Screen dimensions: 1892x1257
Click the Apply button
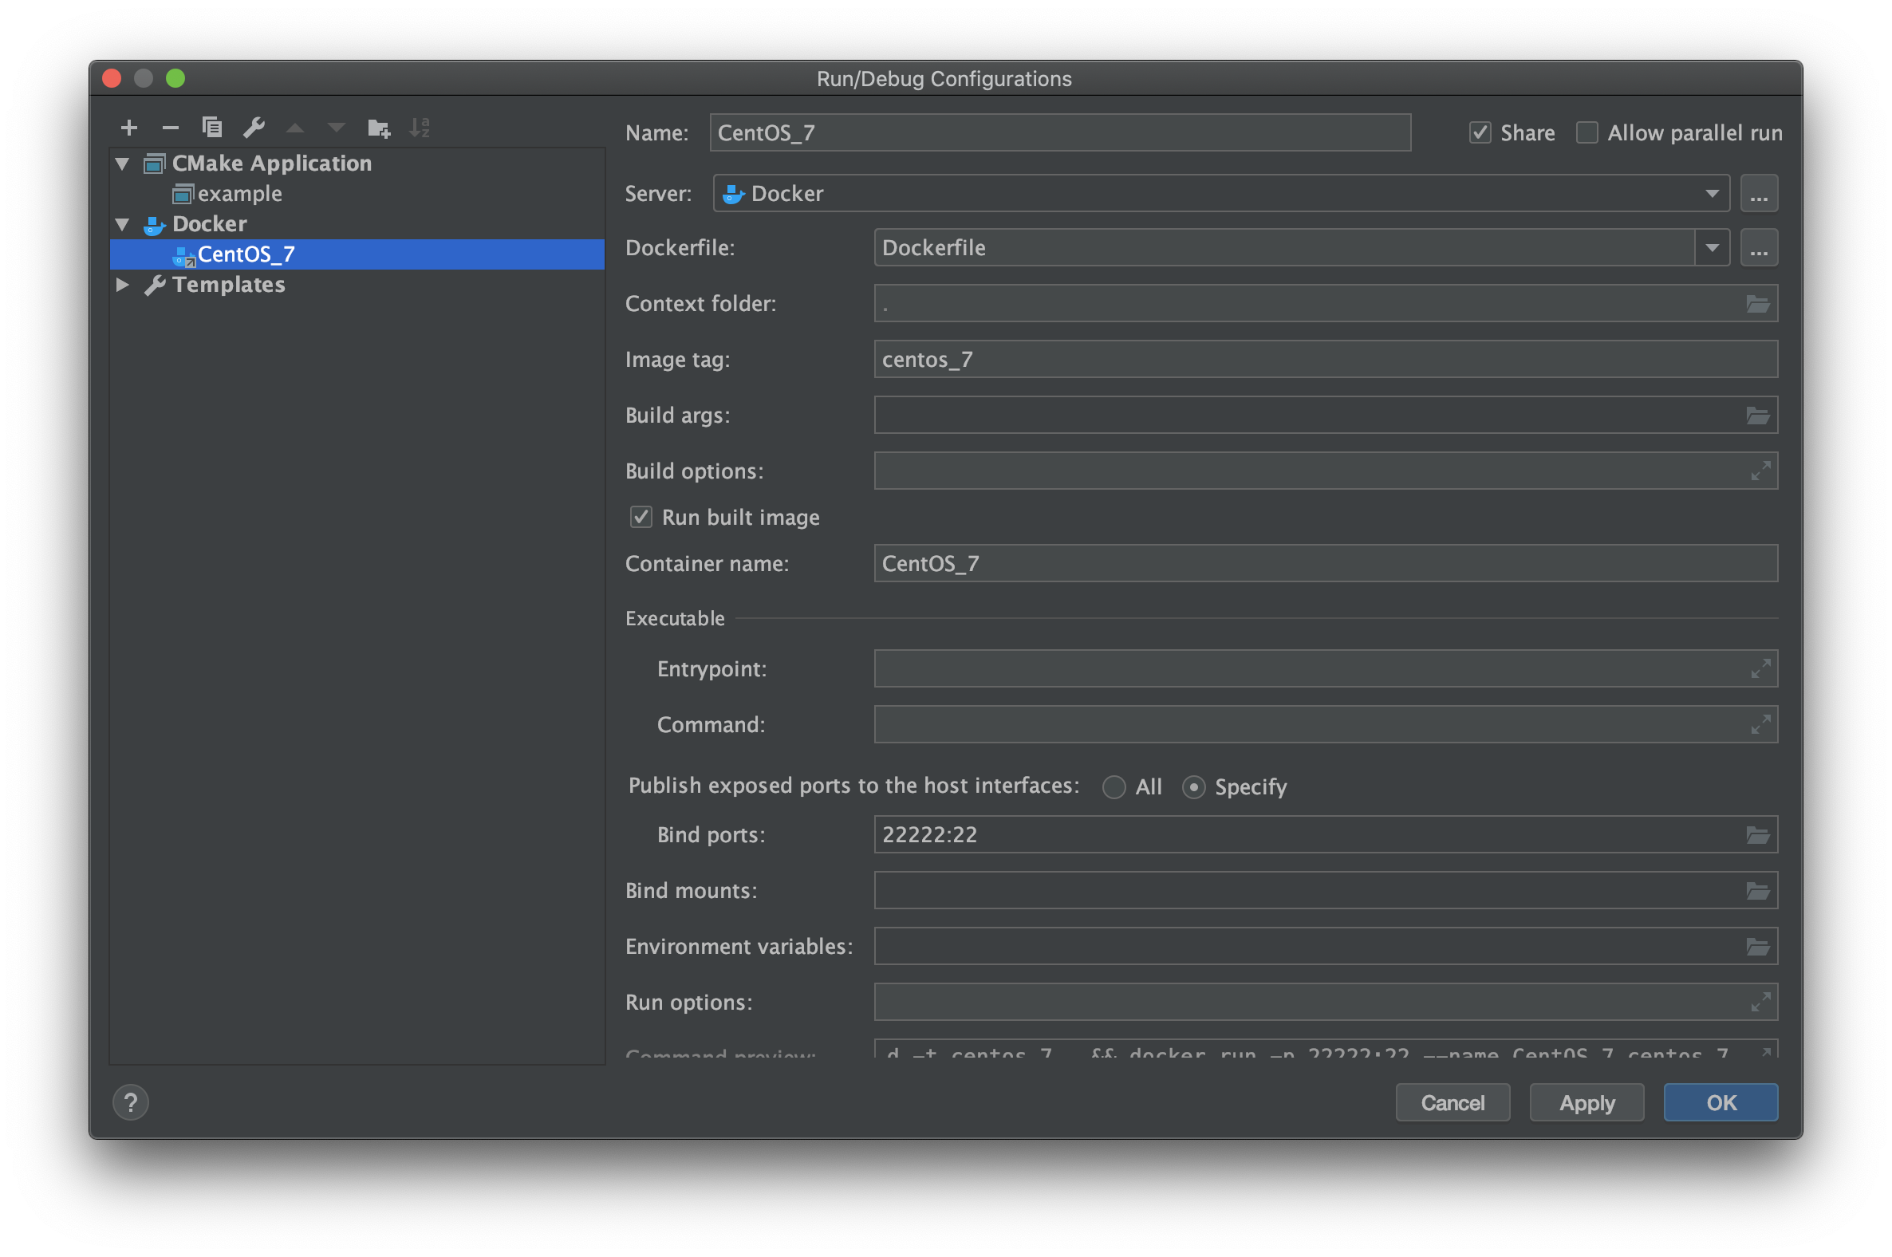1586,1102
